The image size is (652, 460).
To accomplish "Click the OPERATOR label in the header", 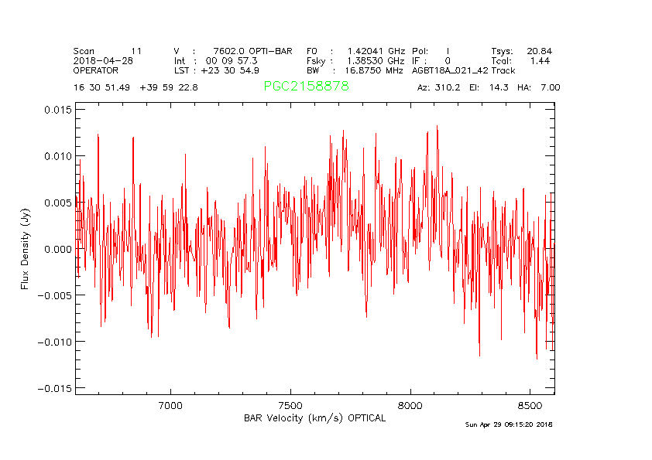I will point(96,70).
